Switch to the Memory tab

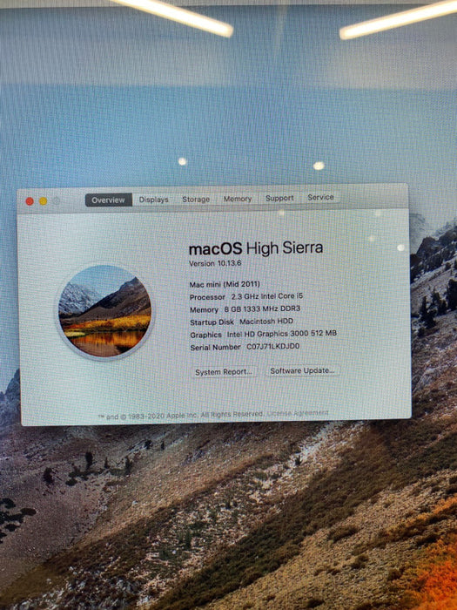[x=238, y=199]
